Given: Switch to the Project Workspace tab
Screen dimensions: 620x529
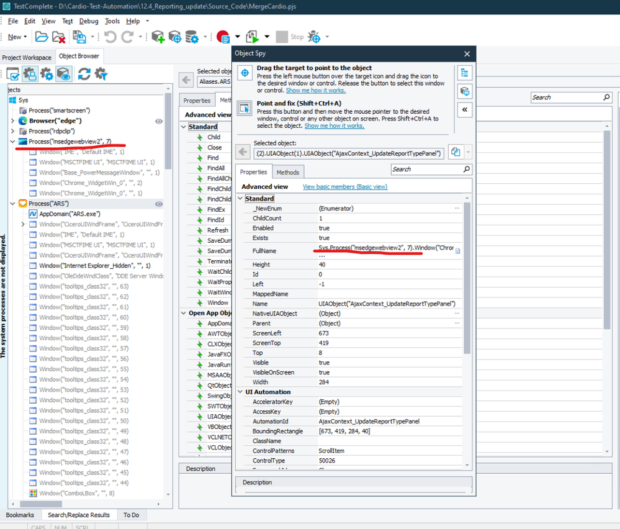Looking at the screenshot, I should pos(27,58).
